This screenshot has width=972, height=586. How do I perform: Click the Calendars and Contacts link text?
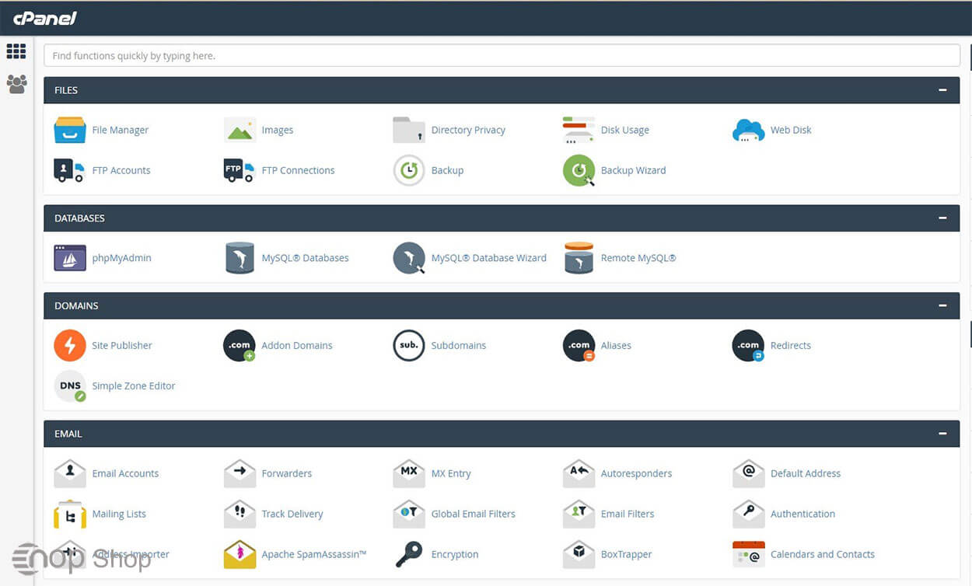[x=823, y=554]
